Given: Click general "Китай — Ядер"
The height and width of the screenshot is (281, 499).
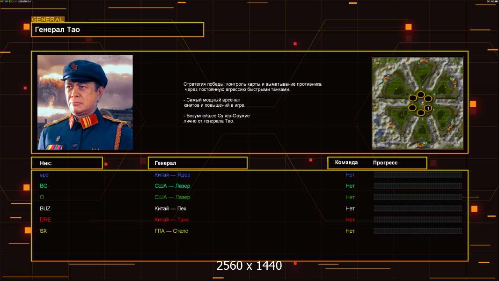Looking at the screenshot, I should point(172,175).
